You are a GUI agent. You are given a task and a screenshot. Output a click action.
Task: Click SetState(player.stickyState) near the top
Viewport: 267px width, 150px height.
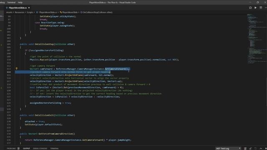pyautogui.click(x=58, y=16)
